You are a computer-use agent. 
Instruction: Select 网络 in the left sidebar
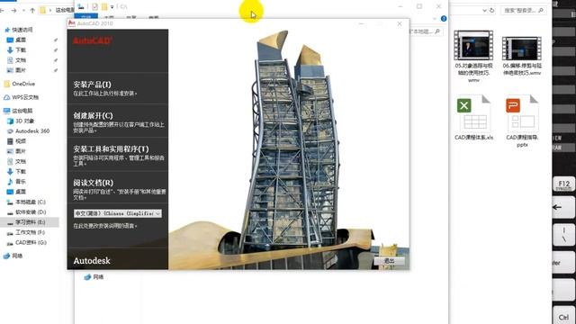click(x=17, y=256)
